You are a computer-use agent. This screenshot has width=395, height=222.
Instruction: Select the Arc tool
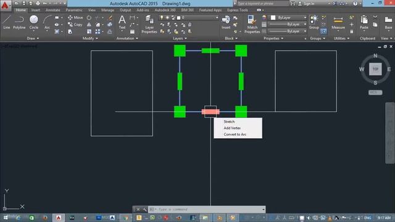(x=47, y=23)
